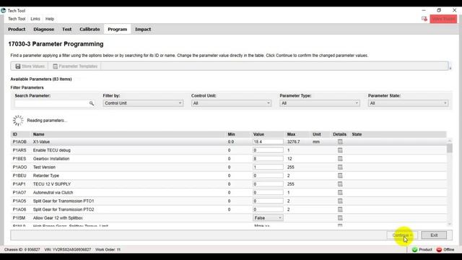Image resolution: width=462 pixels, height=260 pixels.
Task: Open the Allow Gear 12 False dropdown
Action: (268, 218)
